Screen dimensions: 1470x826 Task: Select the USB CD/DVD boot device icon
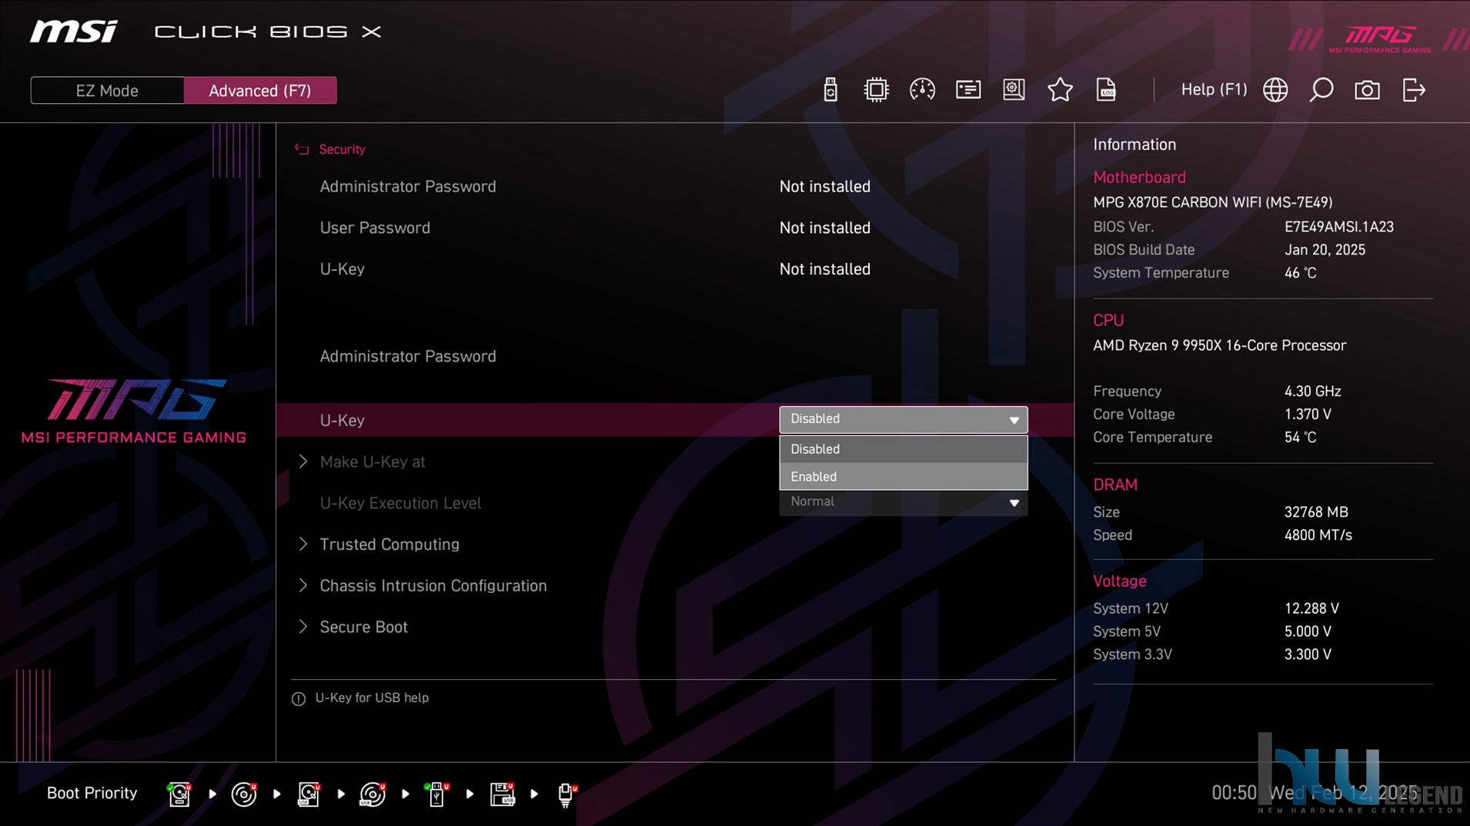click(373, 794)
